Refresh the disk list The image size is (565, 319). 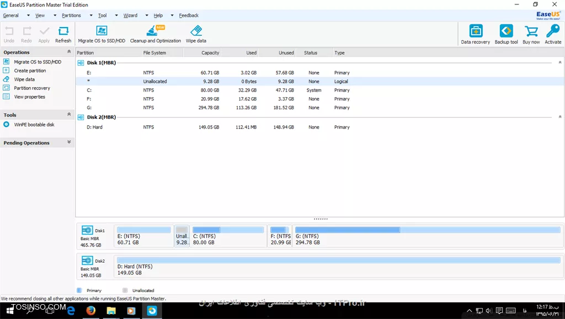[63, 34]
